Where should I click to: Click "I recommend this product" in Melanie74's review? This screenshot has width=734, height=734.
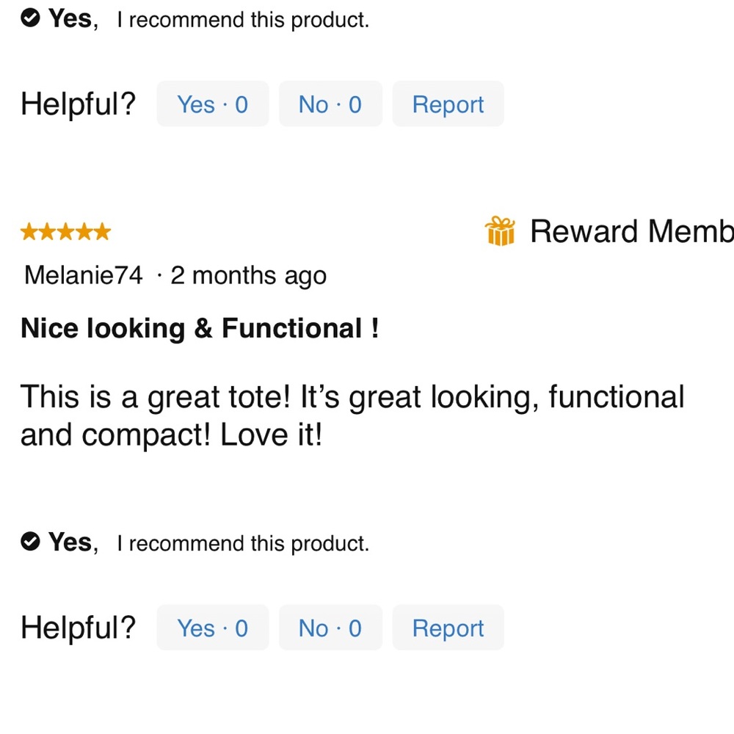coord(243,543)
